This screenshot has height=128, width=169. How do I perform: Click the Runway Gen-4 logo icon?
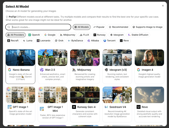click(x=74, y=107)
